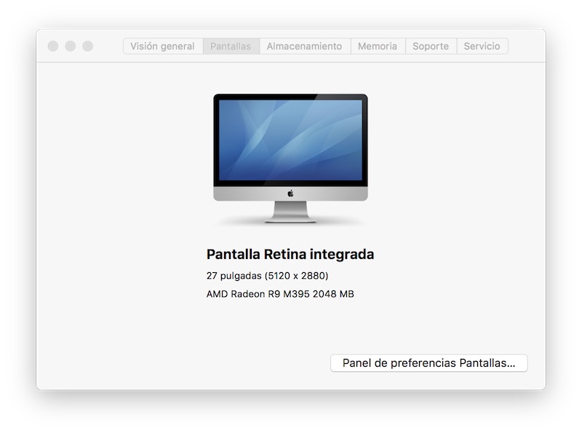Zoom the window with the third gray button
Viewport: 582px width, 433px height.
coord(87,46)
